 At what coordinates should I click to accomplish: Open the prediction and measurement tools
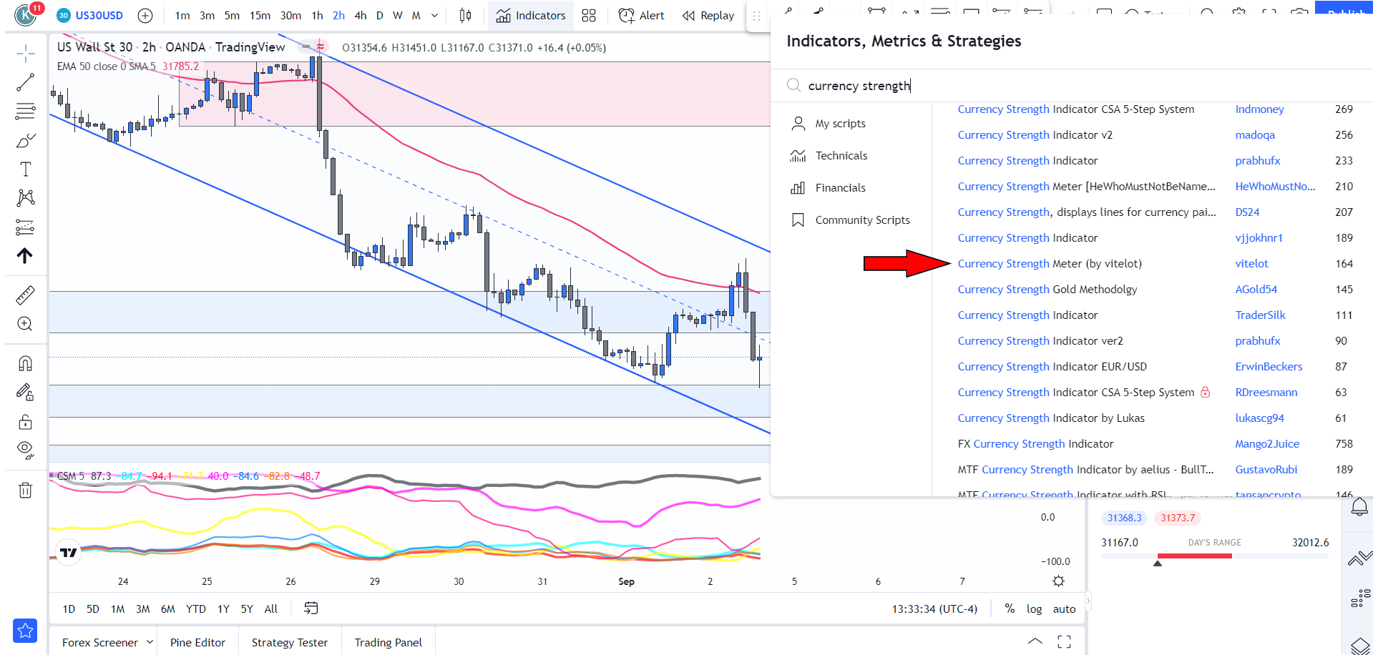[25, 227]
